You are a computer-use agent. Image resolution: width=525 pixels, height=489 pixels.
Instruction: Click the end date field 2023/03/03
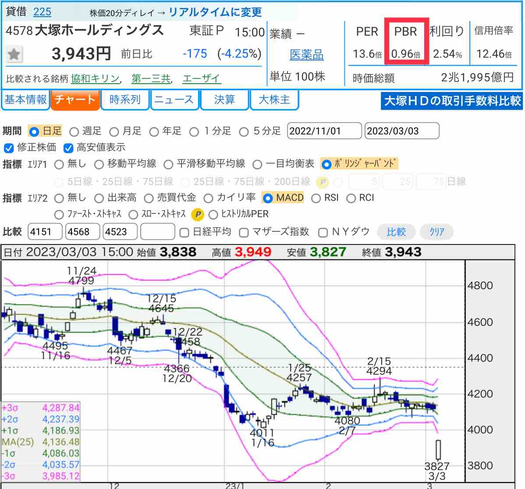[402, 131]
